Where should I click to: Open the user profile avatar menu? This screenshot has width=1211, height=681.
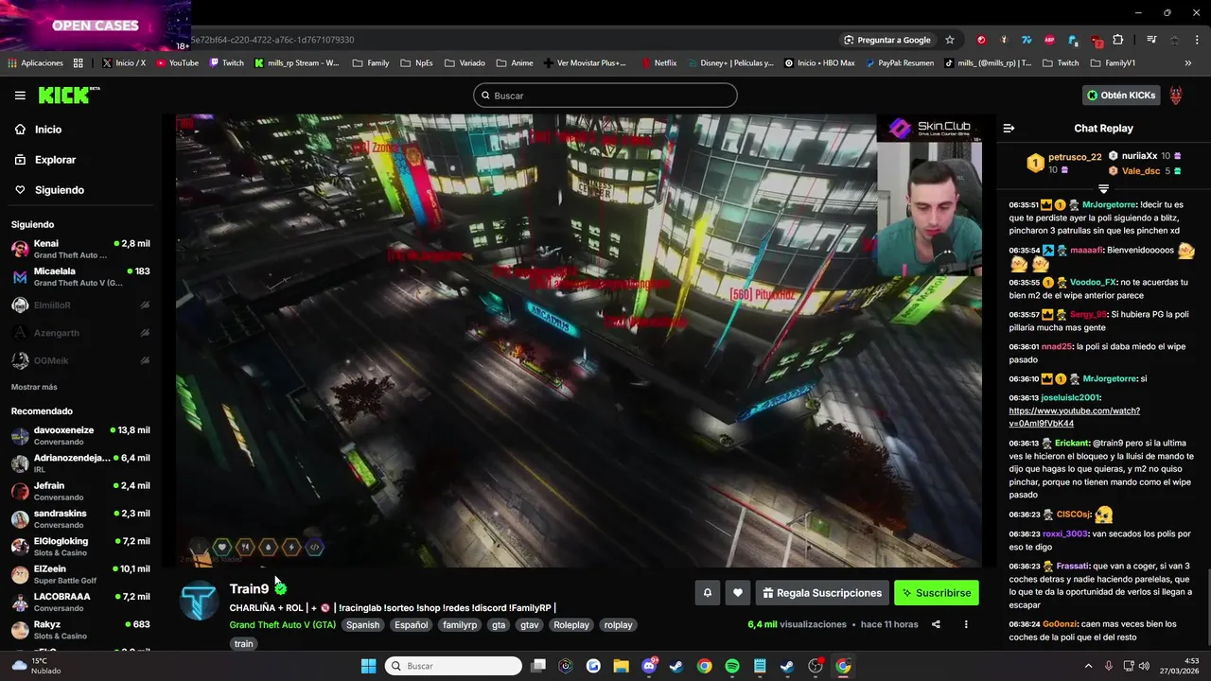pos(1176,96)
